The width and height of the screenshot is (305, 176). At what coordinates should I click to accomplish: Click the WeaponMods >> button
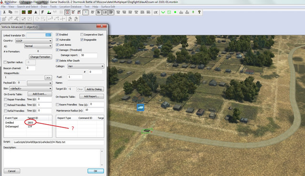(48, 78)
